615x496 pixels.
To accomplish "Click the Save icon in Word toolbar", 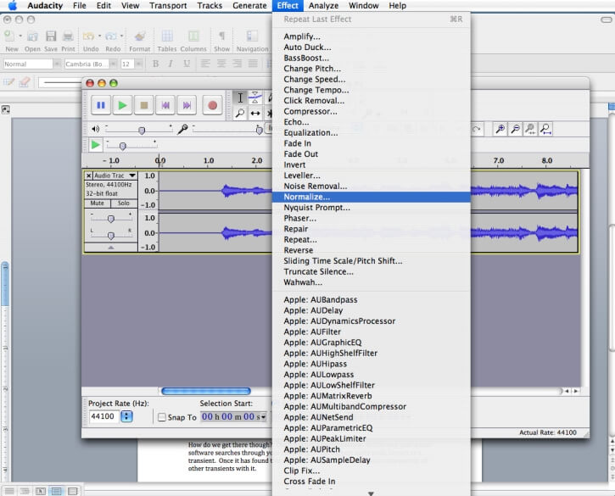I will 51,36.
